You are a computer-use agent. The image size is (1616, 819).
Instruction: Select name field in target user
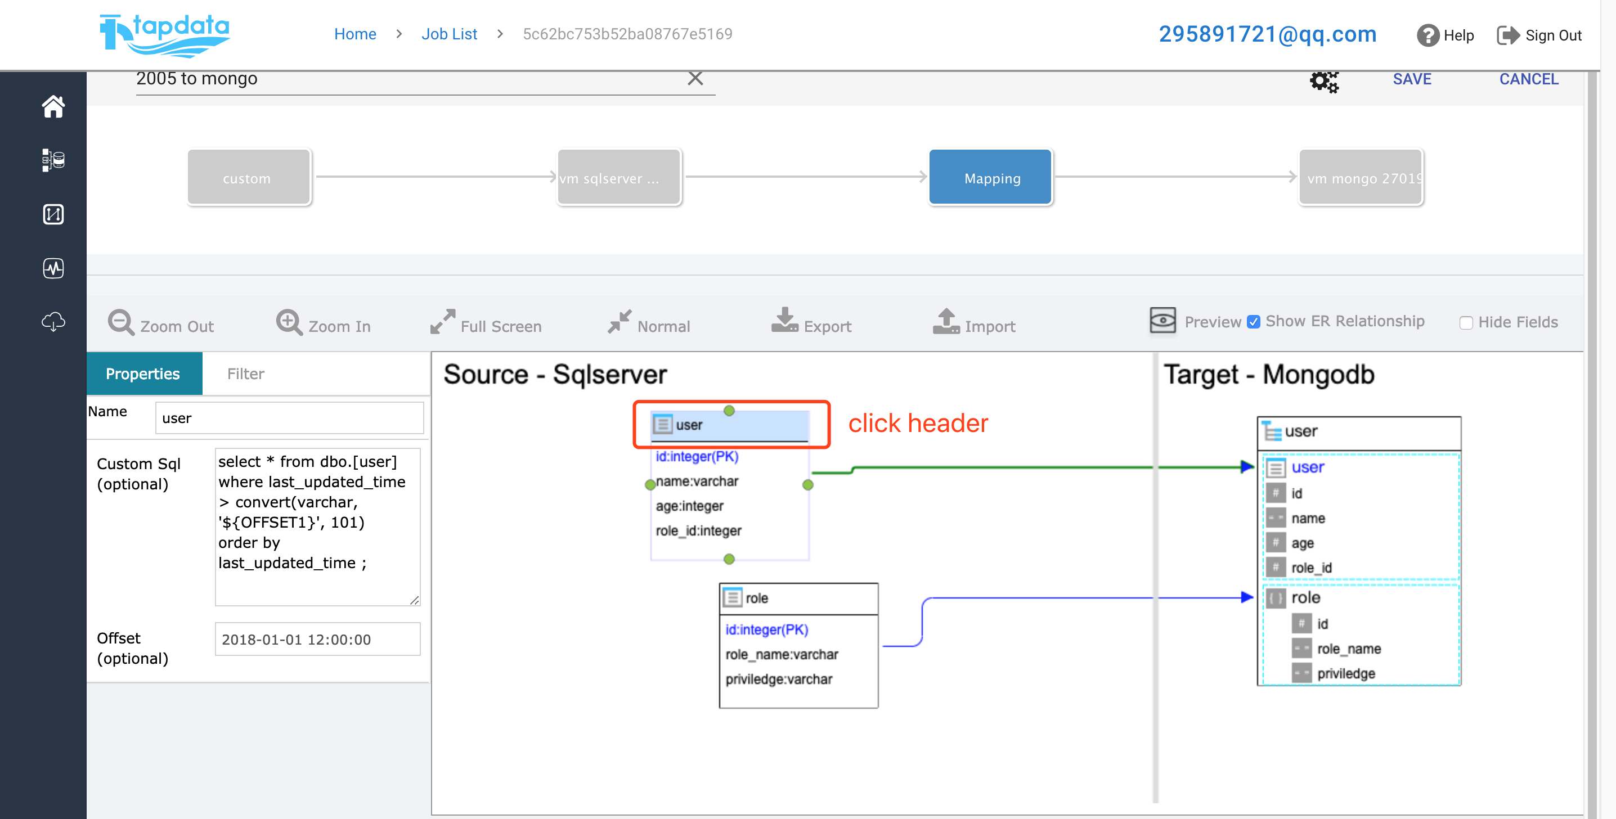coord(1308,519)
